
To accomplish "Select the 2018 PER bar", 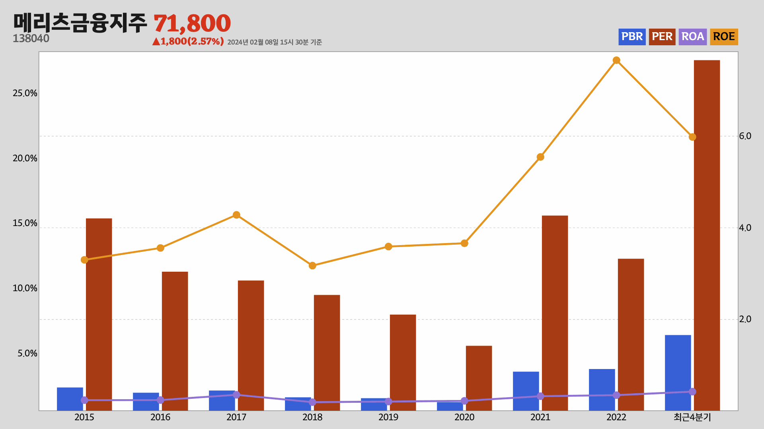I will pos(327,352).
